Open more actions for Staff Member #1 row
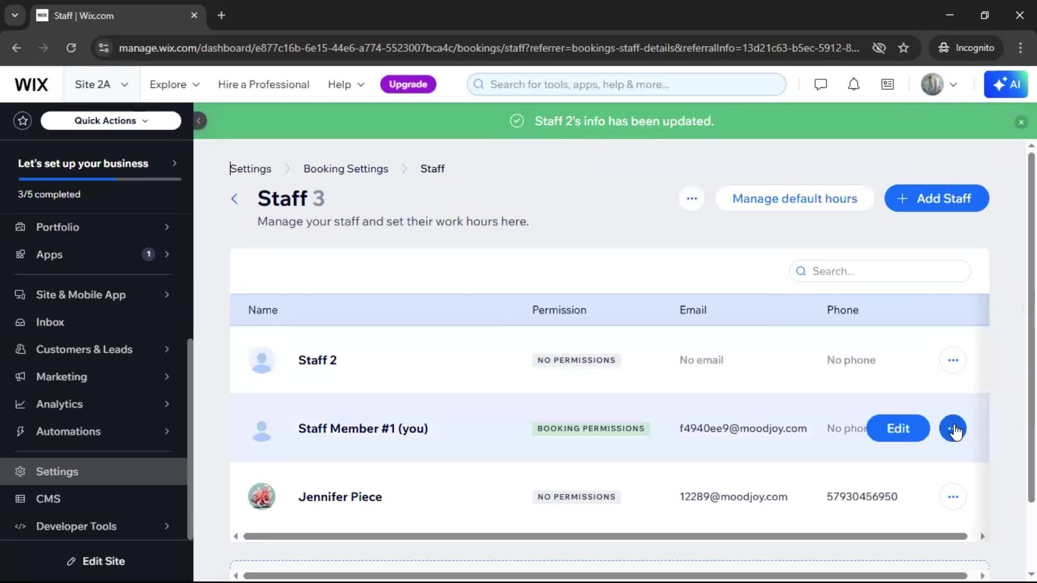This screenshot has width=1037, height=583. tap(953, 428)
